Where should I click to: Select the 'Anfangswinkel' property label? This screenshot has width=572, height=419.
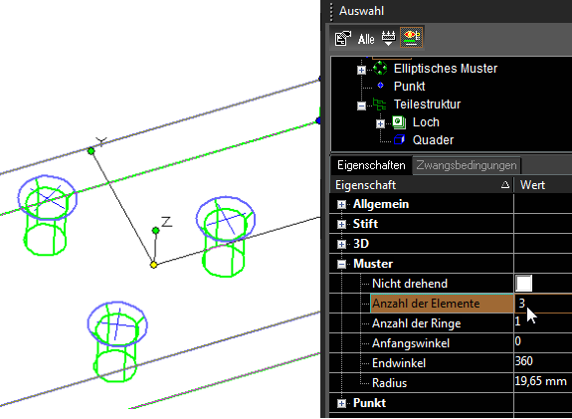411,343
